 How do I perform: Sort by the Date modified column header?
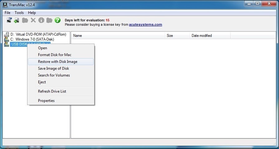pyautogui.click(x=202, y=36)
